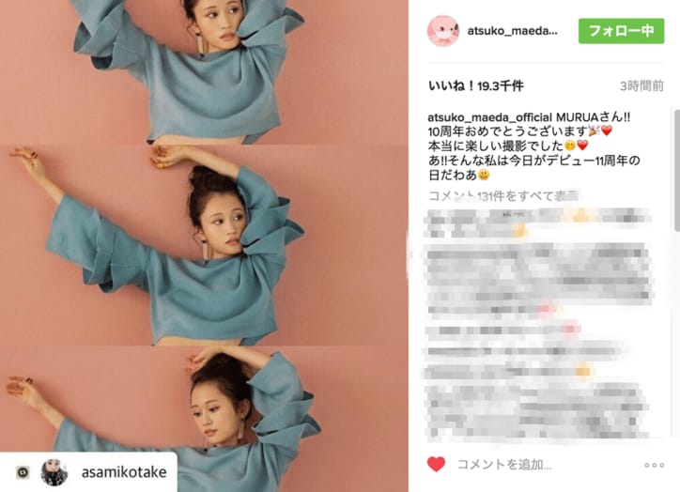Click the post caption text about MURUA
This screenshot has width=680, height=492.
click(x=534, y=146)
